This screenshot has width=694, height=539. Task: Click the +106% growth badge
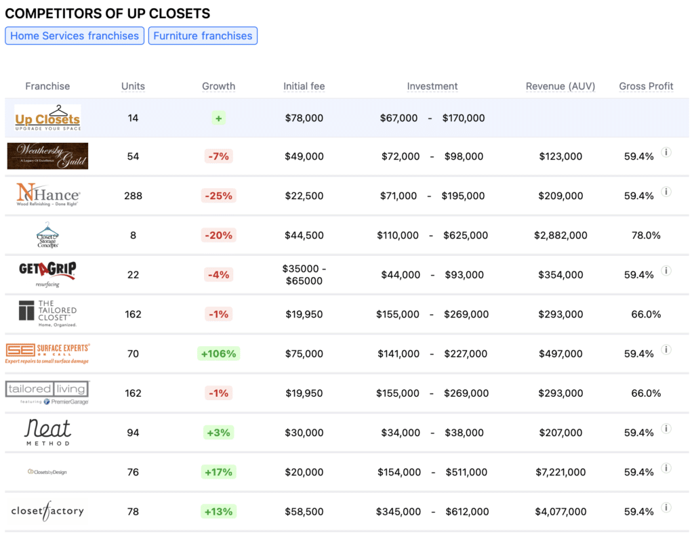coord(219,353)
